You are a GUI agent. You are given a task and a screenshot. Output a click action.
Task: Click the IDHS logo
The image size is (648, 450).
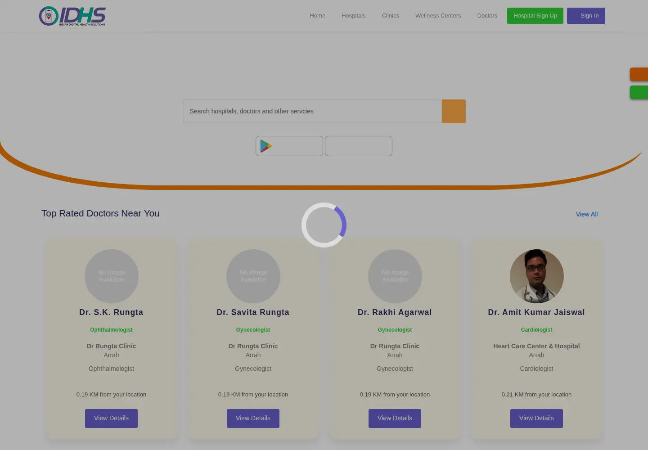click(72, 16)
